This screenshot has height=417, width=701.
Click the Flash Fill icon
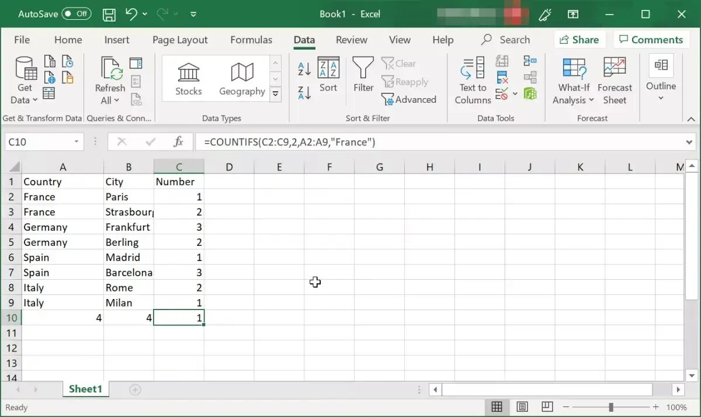[x=502, y=61]
